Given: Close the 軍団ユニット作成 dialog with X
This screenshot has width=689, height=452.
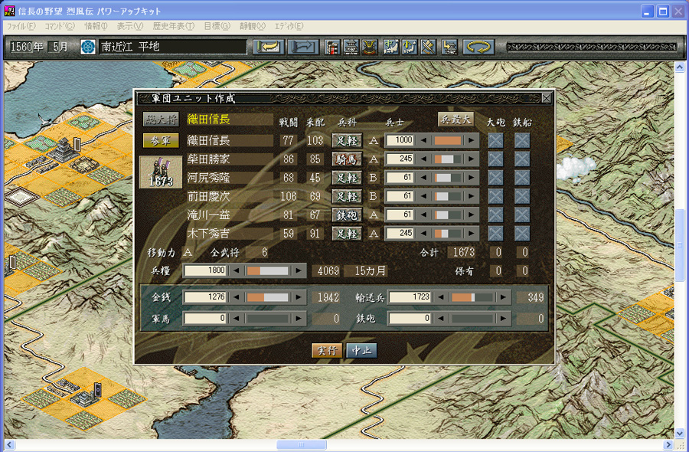Looking at the screenshot, I should [x=546, y=98].
